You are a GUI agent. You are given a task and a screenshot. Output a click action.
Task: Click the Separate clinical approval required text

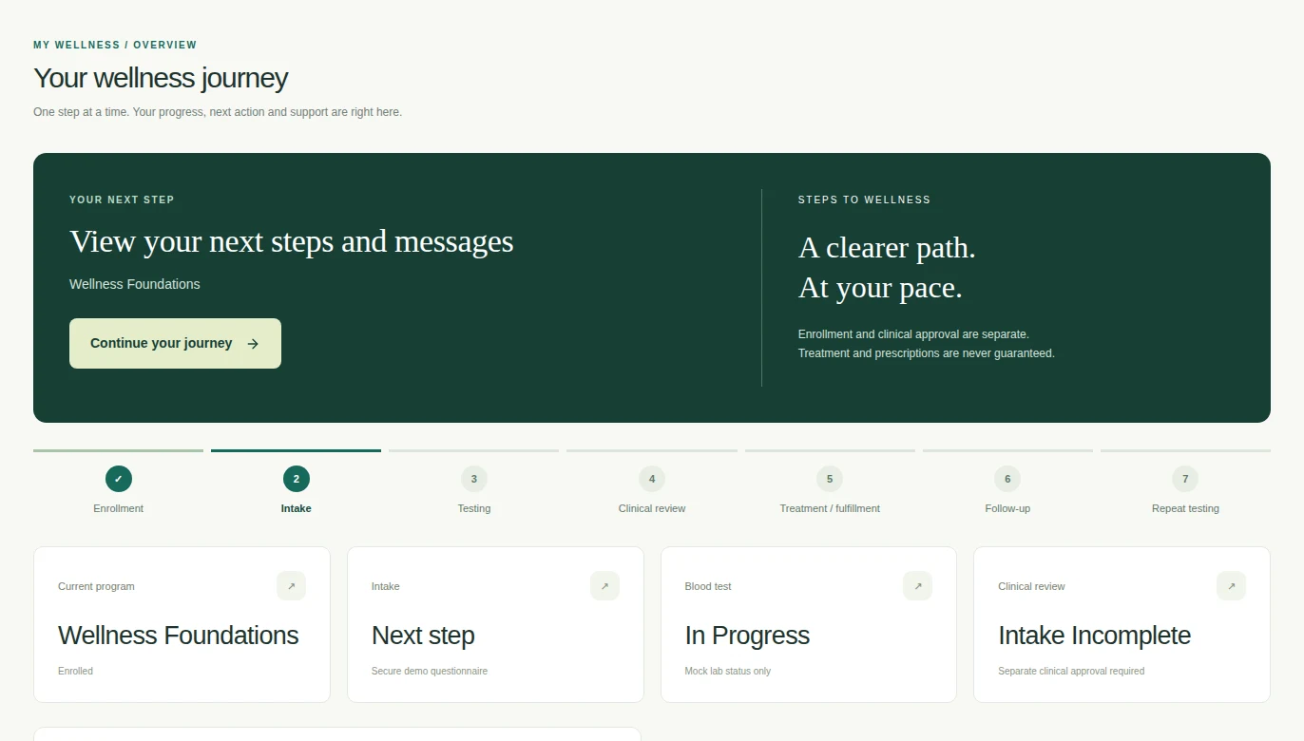point(1071,671)
